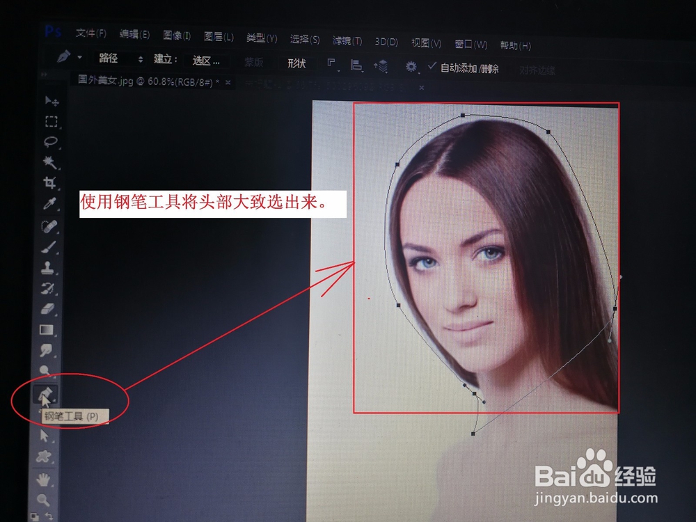Open the 3D(D) menu
The height and width of the screenshot is (522, 696).
[x=386, y=42]
